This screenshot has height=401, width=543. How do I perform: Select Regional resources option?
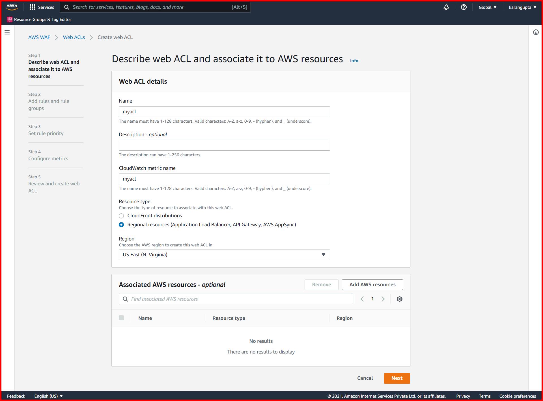coord(121,225)
